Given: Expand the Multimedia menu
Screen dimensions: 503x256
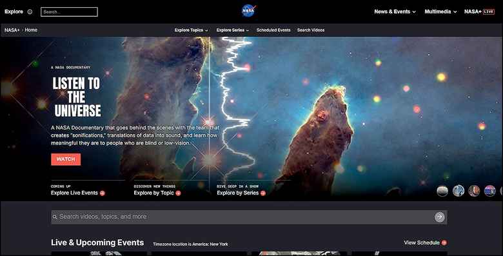Looking at the screenshot, I should click(440, 12).
